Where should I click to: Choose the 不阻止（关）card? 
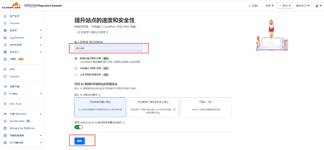[206, 107]
